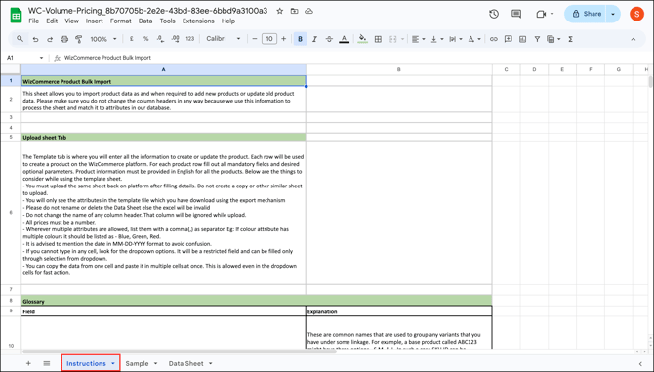Open the Extensions menu

198,21
